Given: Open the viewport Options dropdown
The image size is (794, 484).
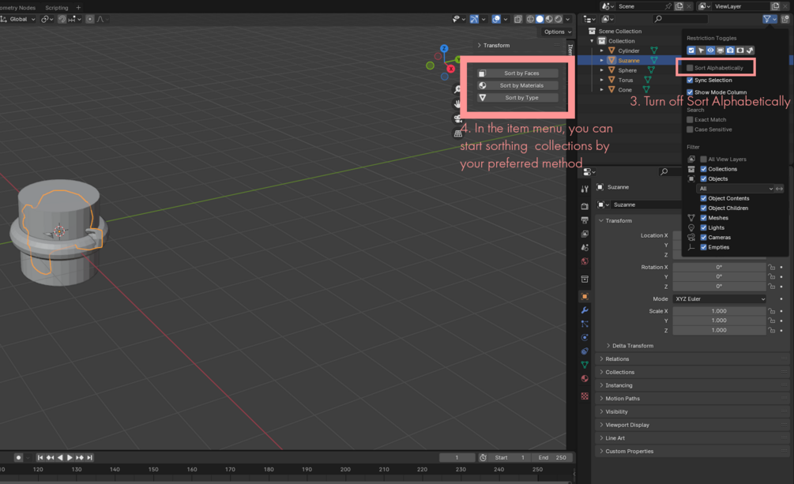Looking at the screenshot, I should [x=558, y=32].
